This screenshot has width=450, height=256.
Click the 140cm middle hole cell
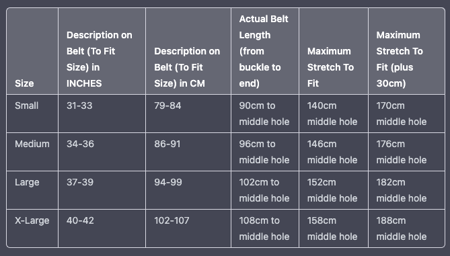334,114
